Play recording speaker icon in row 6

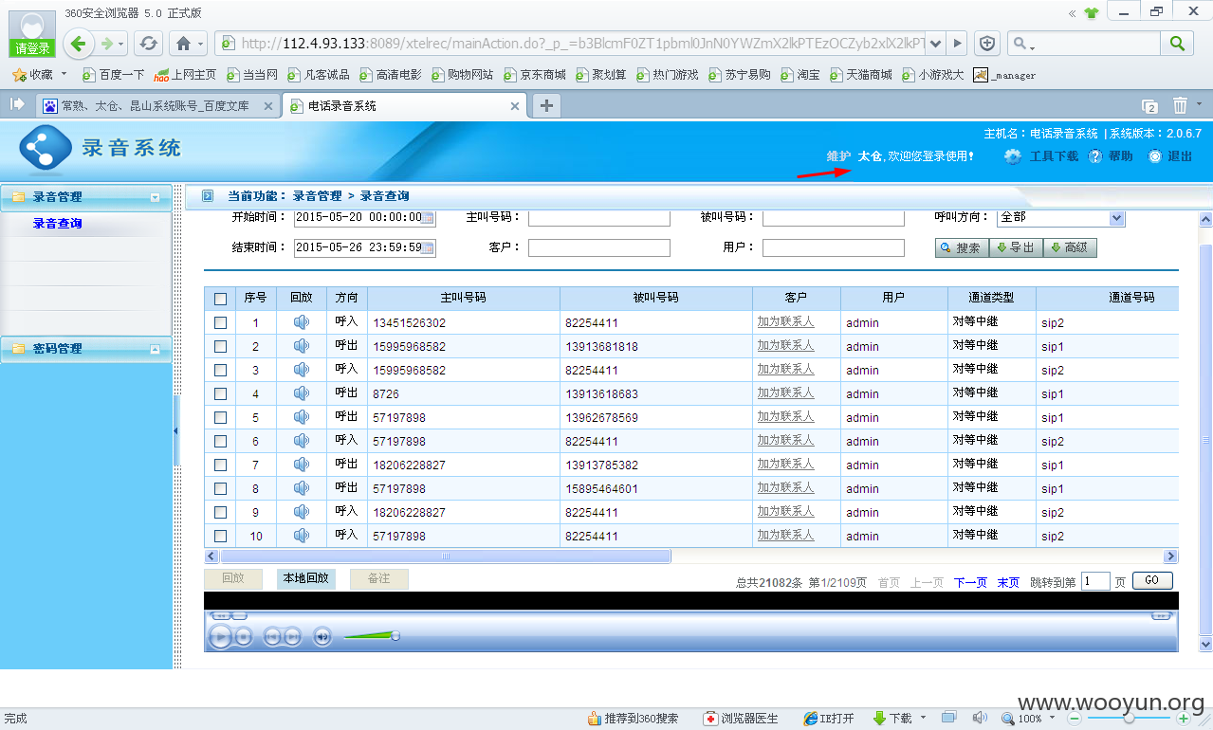point(302,441)
